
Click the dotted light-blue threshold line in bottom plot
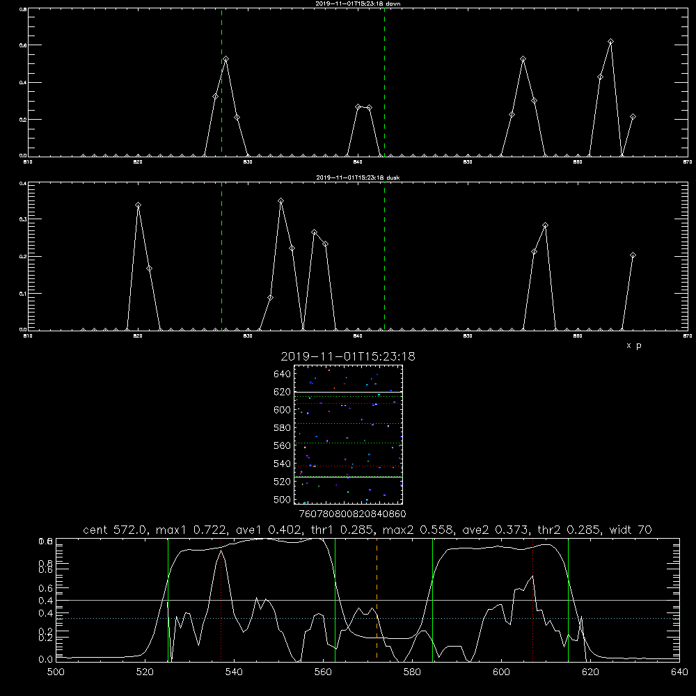click(367, 618)
